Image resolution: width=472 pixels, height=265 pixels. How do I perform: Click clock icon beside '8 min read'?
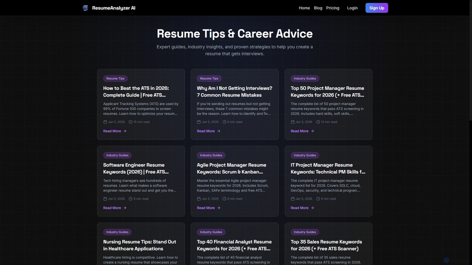tap(224, 199)
